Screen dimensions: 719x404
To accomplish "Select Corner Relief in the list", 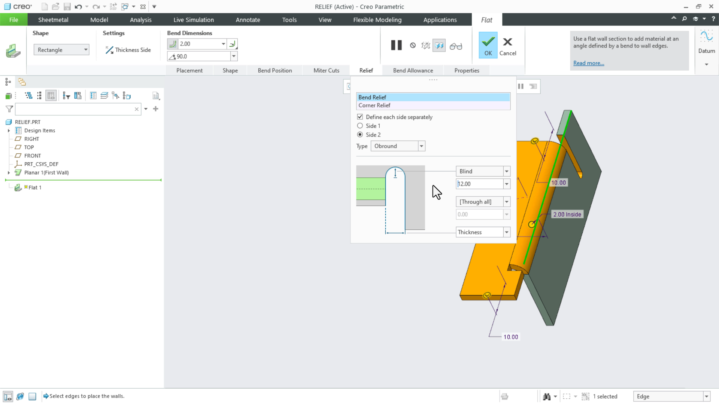I will pyautogui.click(x=374, y=105).
